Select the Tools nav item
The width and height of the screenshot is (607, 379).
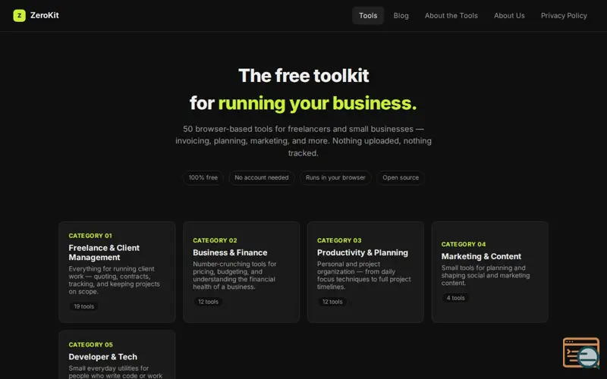(368, 15)
